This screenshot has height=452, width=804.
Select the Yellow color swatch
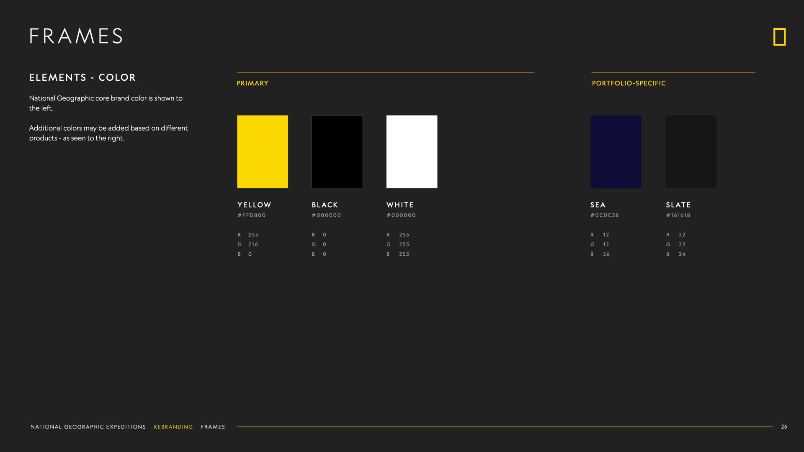tap(263, 152)
